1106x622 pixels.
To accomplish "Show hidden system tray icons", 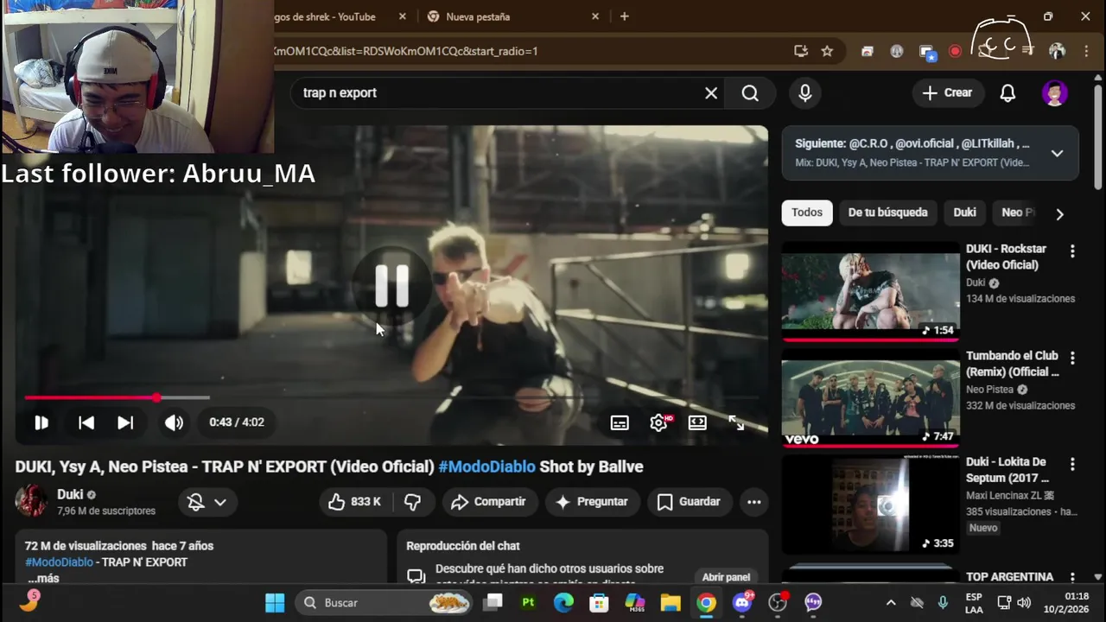I will coord(891,602).
